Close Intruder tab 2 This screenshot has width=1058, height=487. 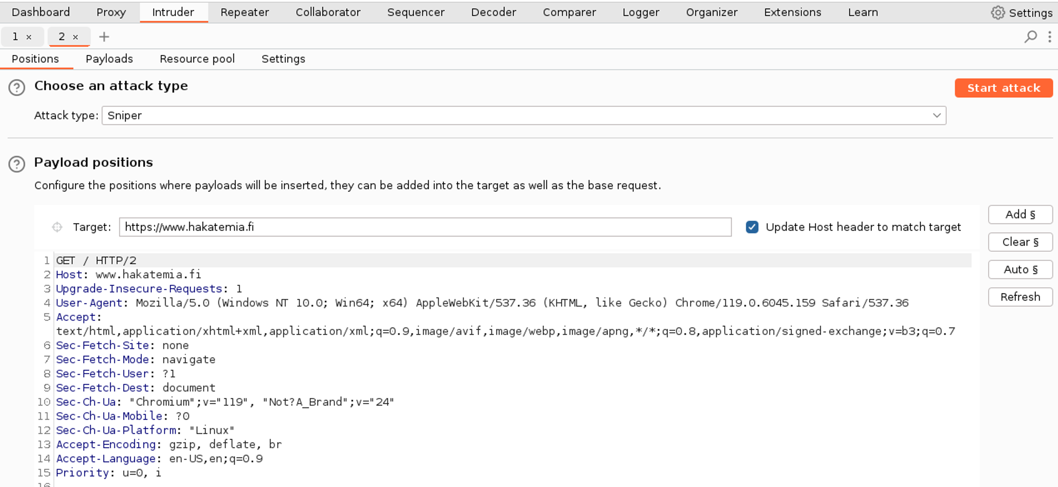pos(75,37)
